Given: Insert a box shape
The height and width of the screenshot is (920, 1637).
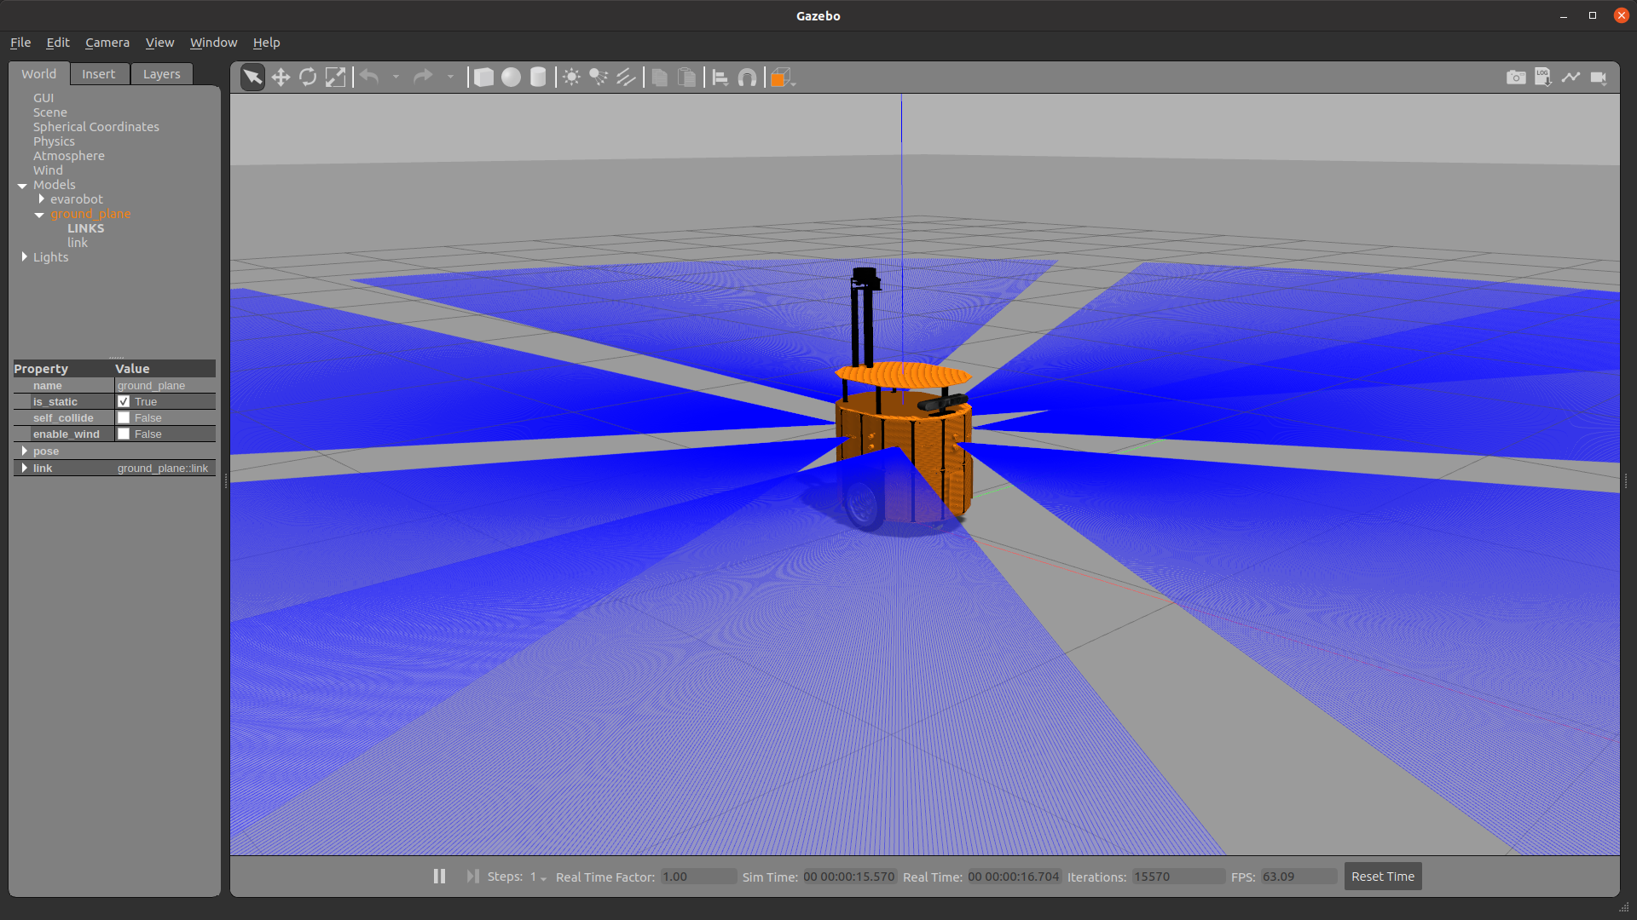Looking at the screenshot, I should [x=483, y=78].
